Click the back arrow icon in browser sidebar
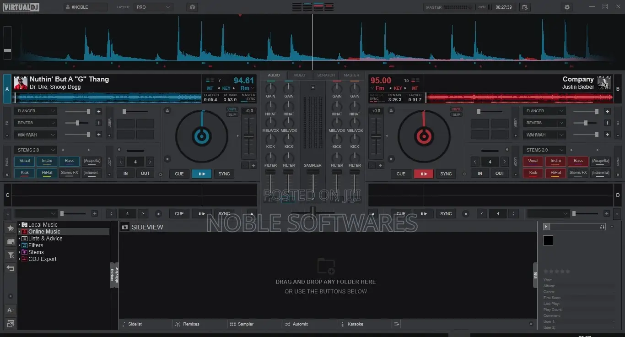Viewport: 625px width, 337px height. pos(10,268)
